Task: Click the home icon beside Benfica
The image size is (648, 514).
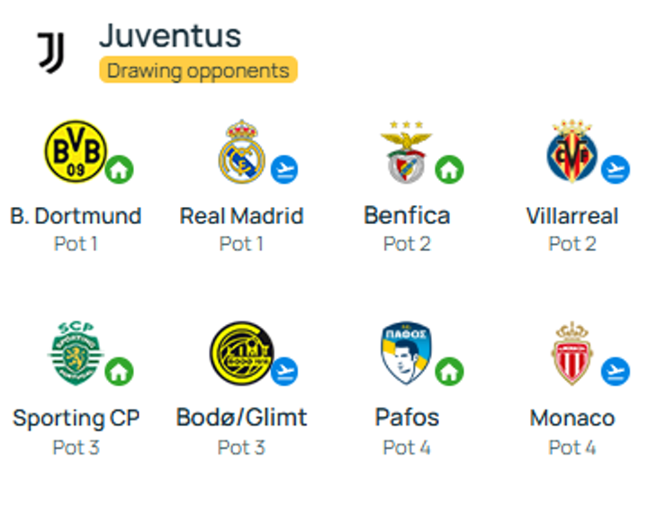Action: 449,169
